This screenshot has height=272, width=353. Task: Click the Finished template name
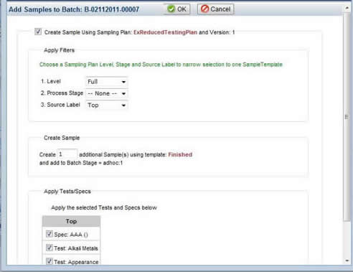point(180,154)
